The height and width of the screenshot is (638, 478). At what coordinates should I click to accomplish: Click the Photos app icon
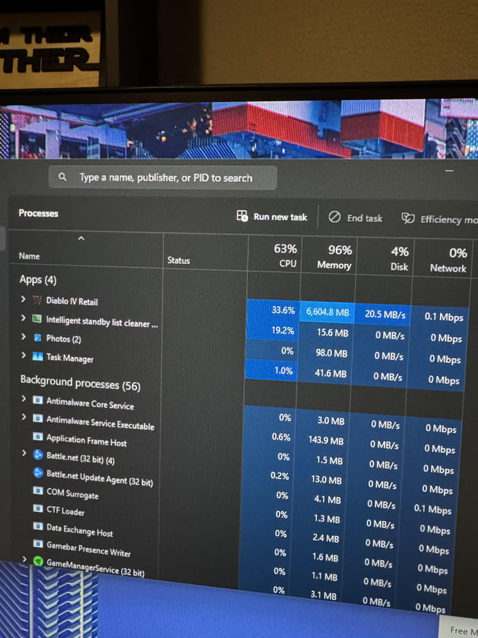coord(38,338)
